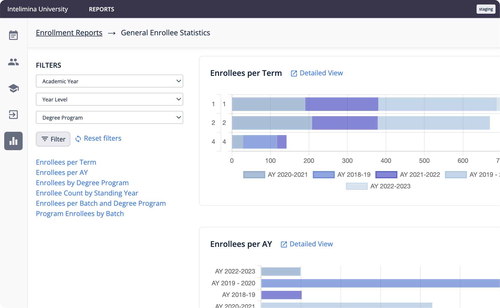Open the people icon in the sidebar

13,62
